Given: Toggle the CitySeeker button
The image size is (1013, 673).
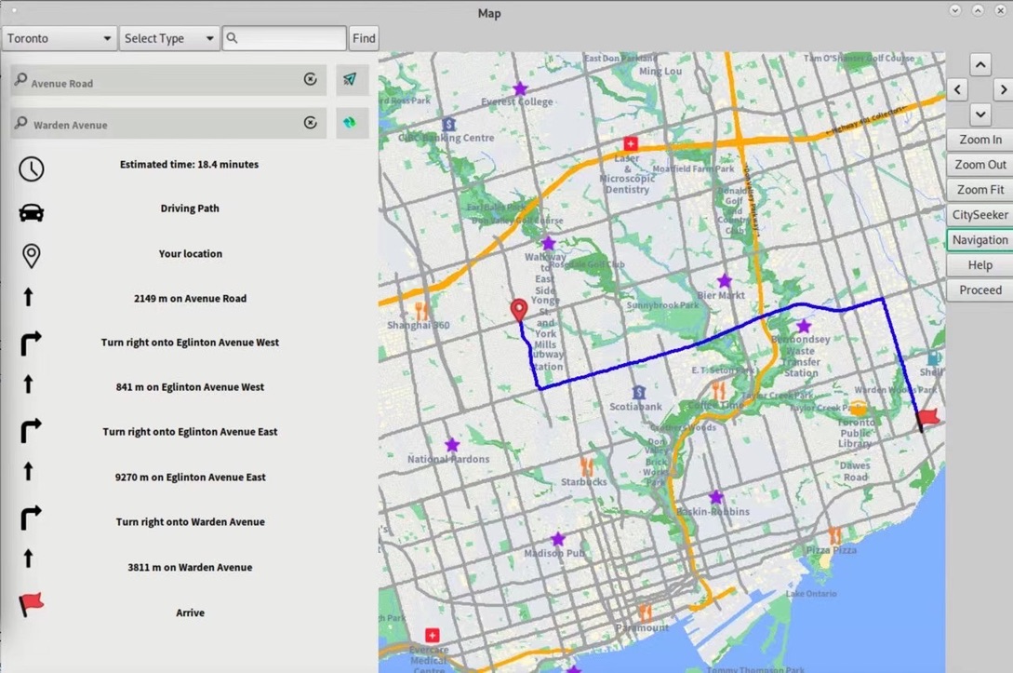Looking at the screenshot, I should tap(980, 215).
